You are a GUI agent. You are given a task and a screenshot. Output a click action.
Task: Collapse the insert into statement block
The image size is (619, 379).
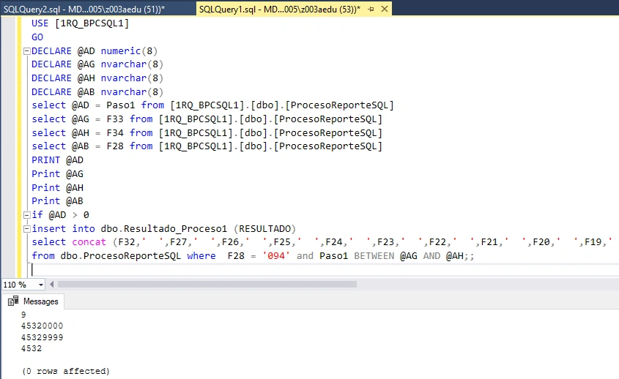tap(27, 229)
